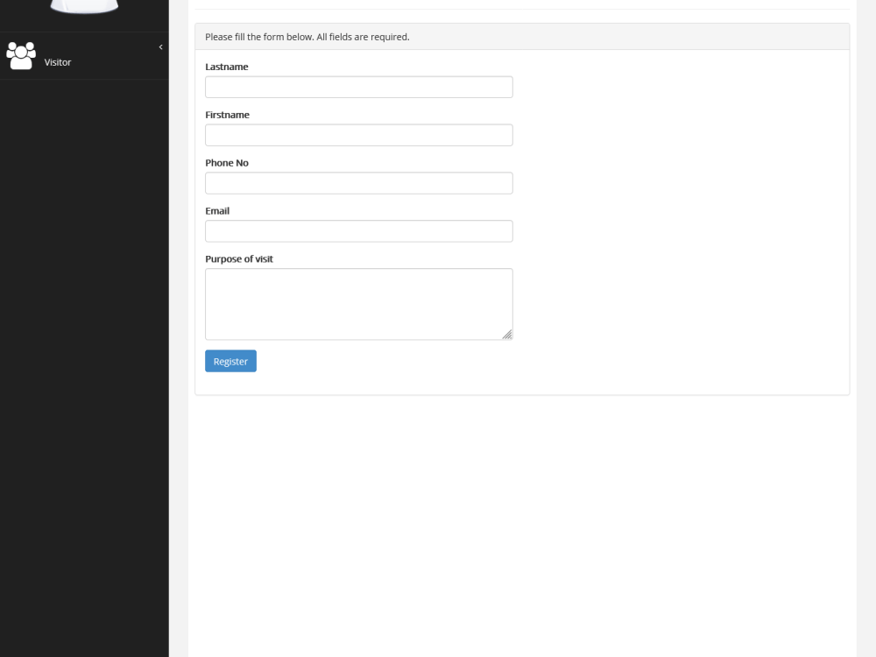
Task: Submit the form with Register button
Action: tap(230, 361)
